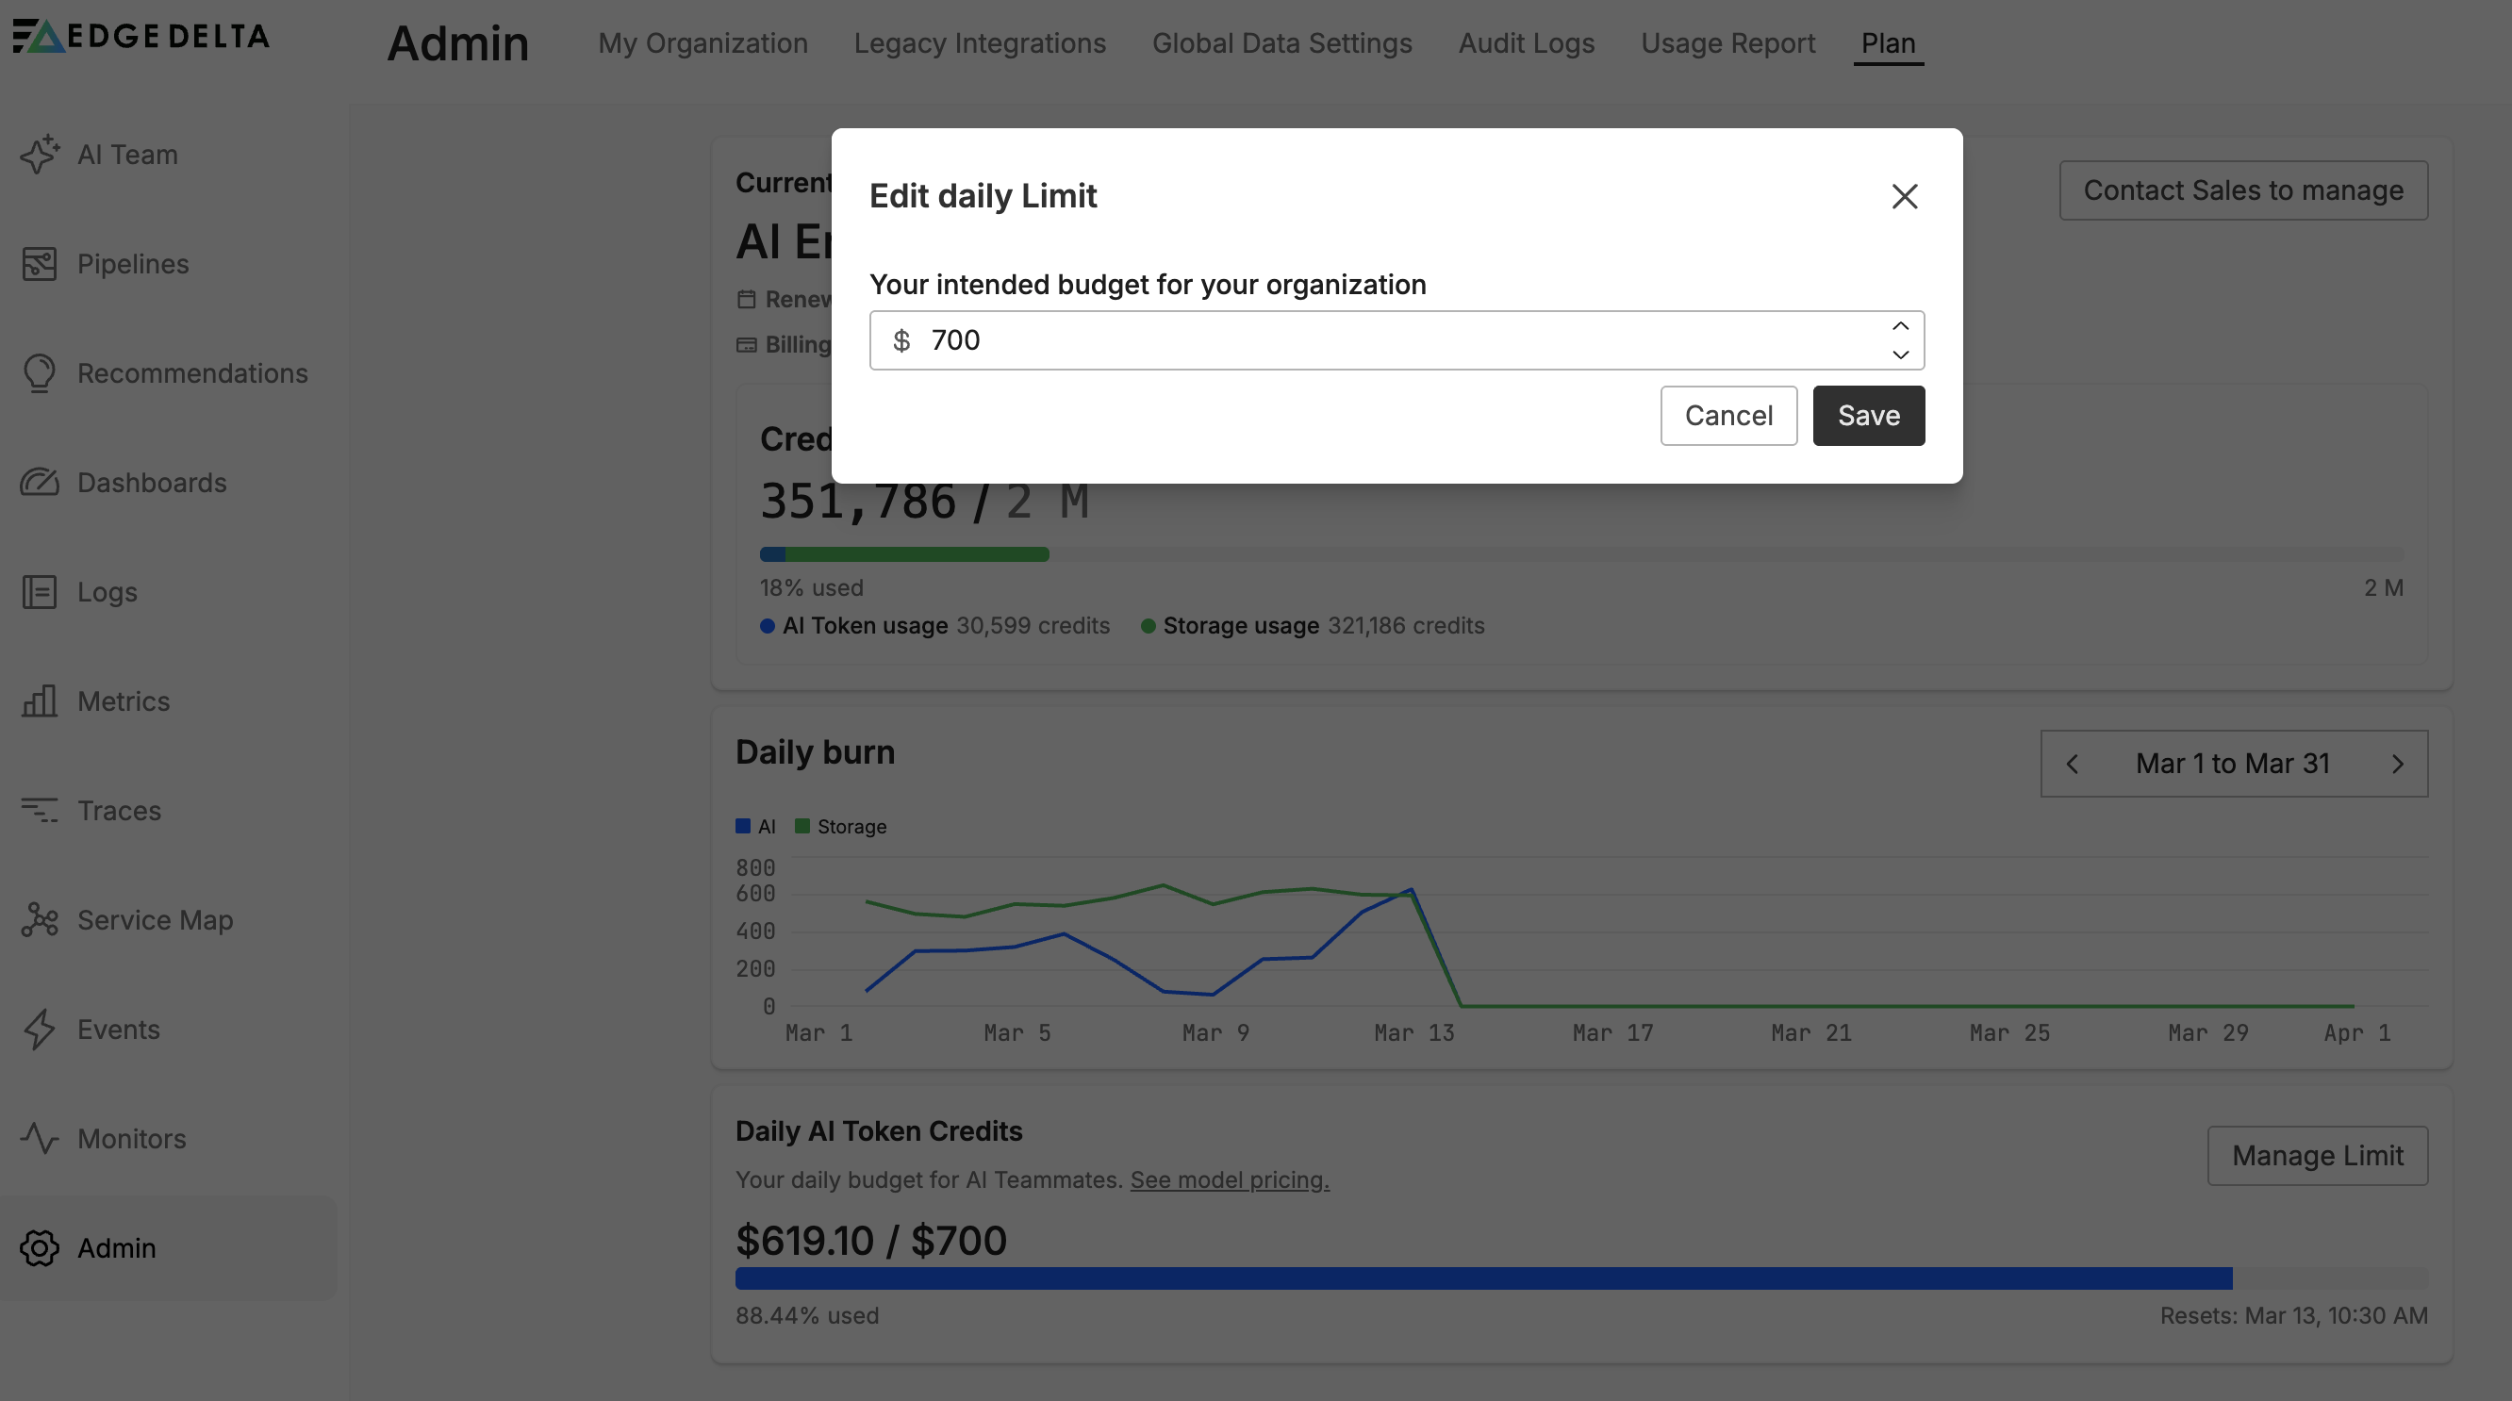2512x1401 pixels.
Task: Click the Dashboards icon
Action: 40,482
